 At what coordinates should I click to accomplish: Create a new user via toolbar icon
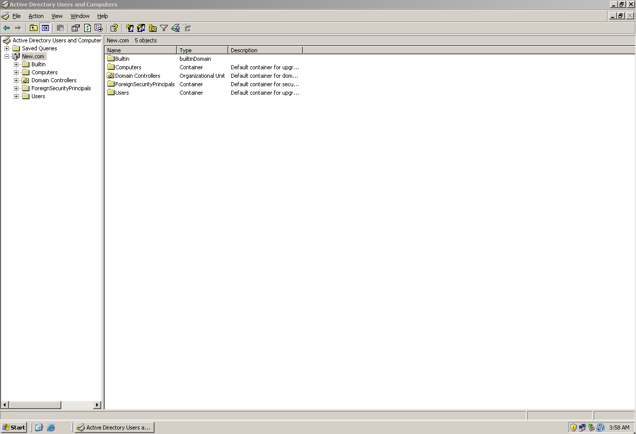(x=130, y=28)
